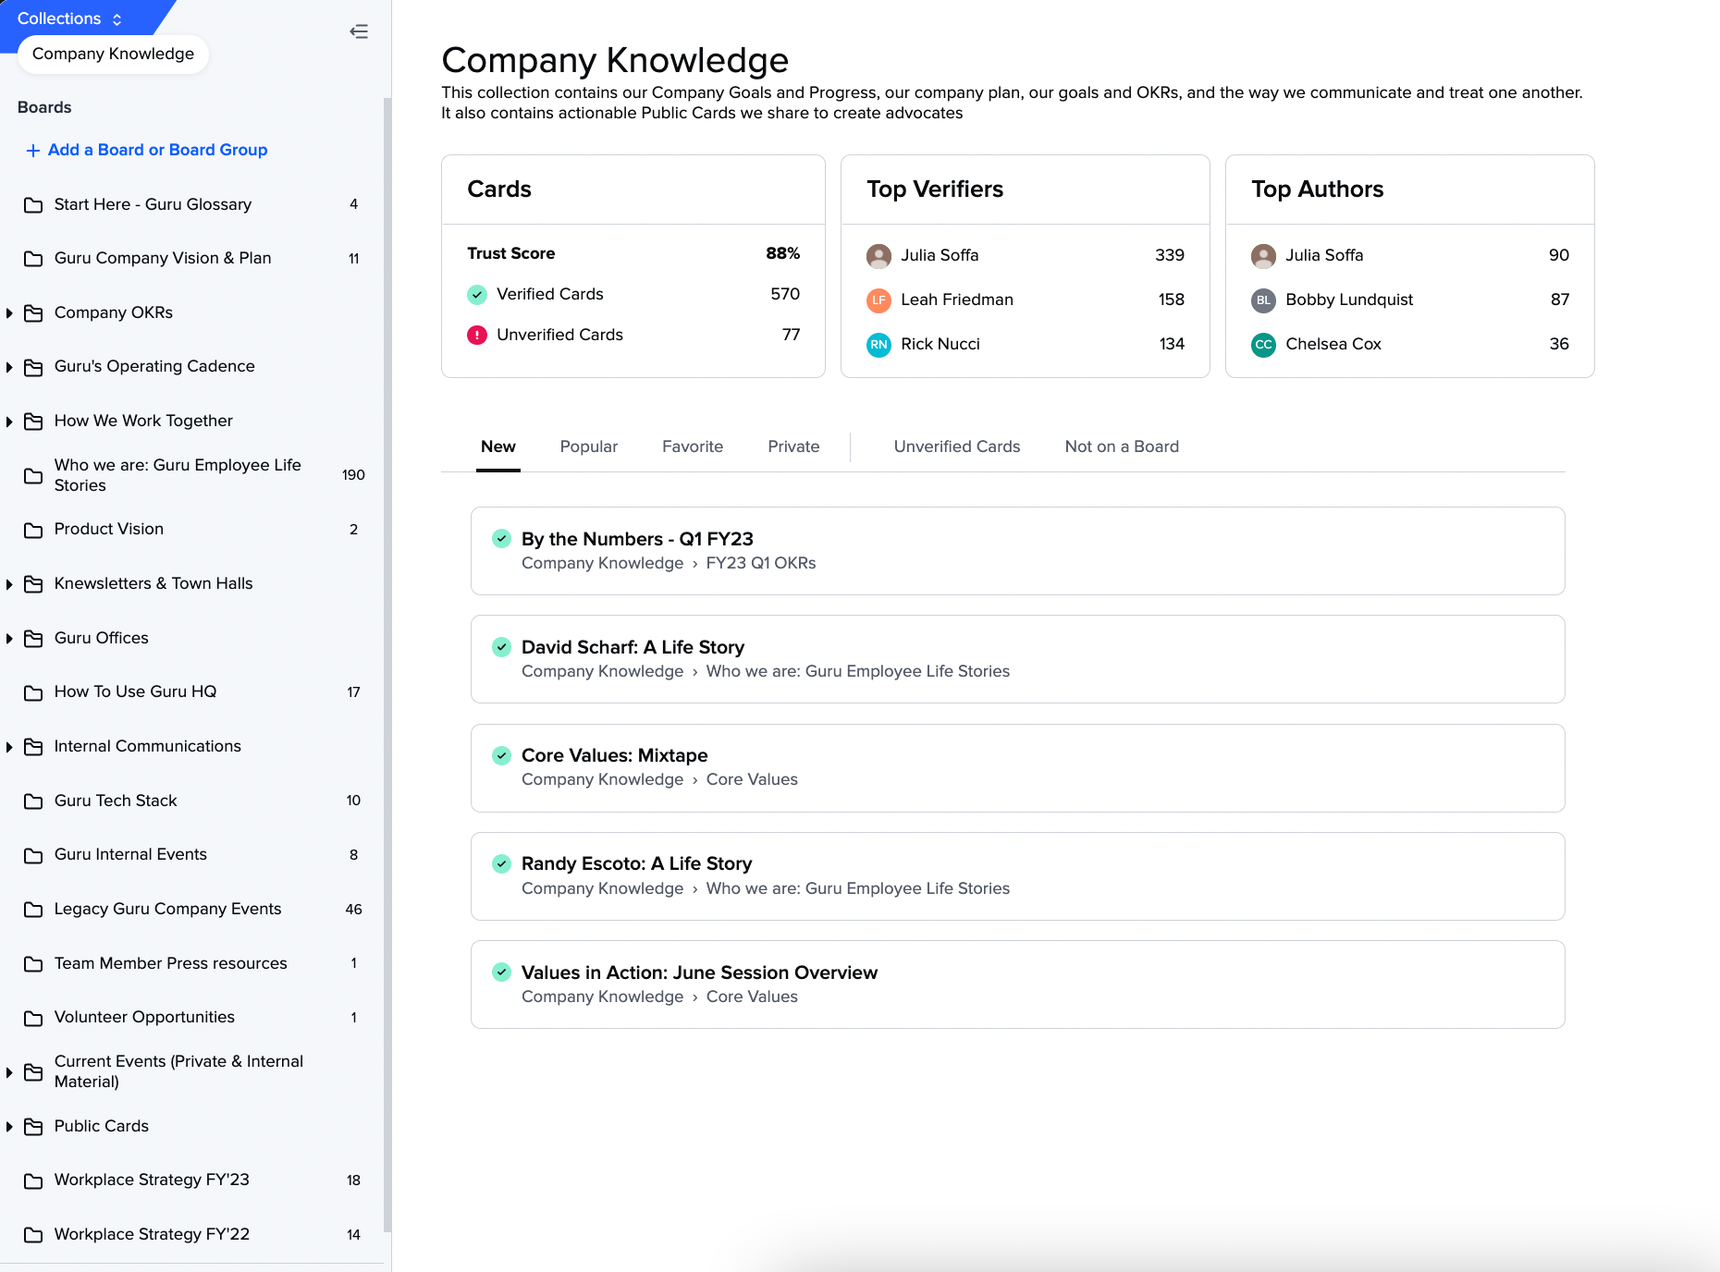Click Leah Friedman's LF avatar
The width and height of the screenshot is (1720, 1272).
(x=878, y=300)
